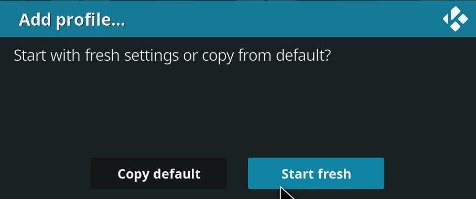Pick the dark Copy default option

pos(159,173)
